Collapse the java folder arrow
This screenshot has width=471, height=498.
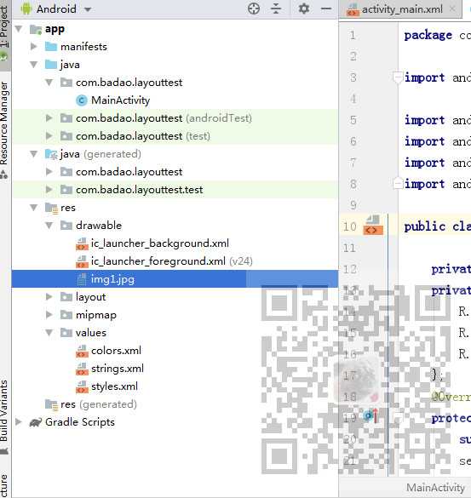pyautogui.click(x=33, y=65)
